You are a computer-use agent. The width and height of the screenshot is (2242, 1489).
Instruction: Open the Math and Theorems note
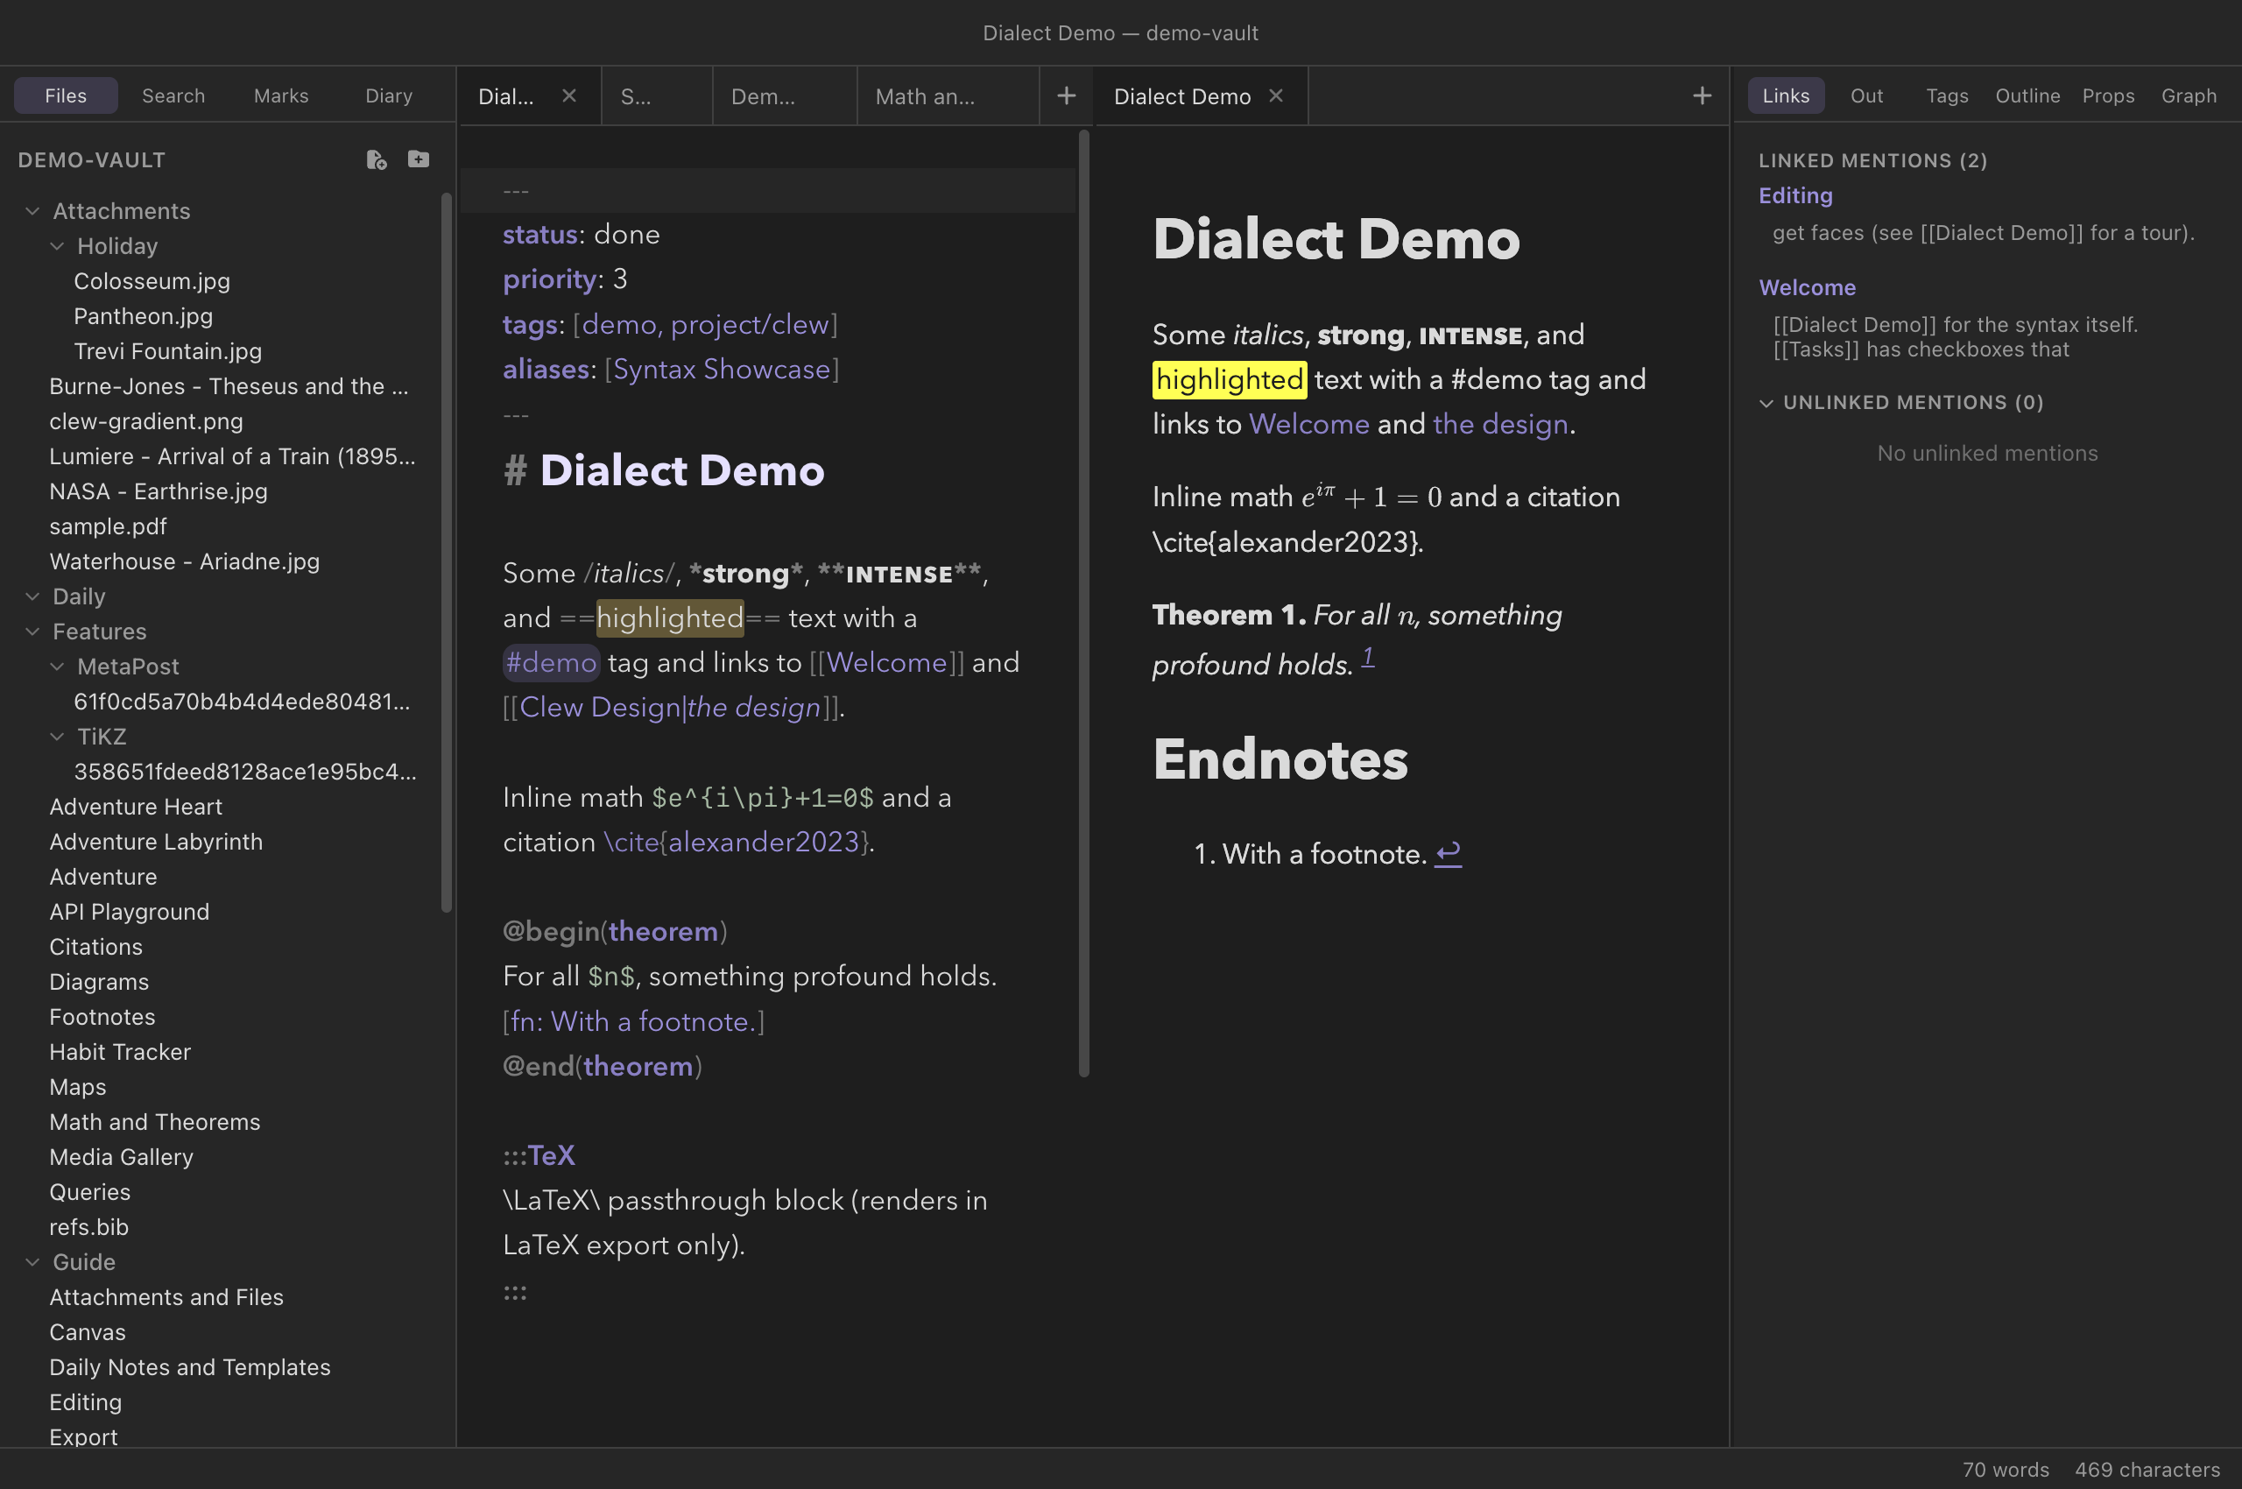(155, 1123)
